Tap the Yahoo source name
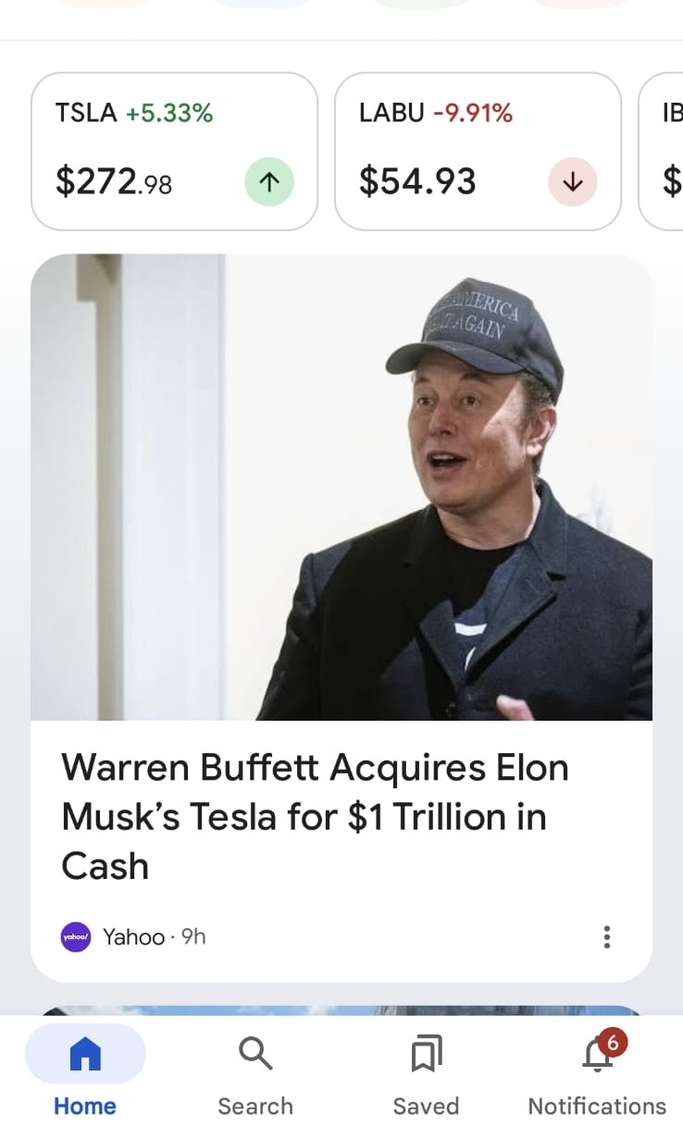This screenshot has height=1126, width=683. (133, 937)
